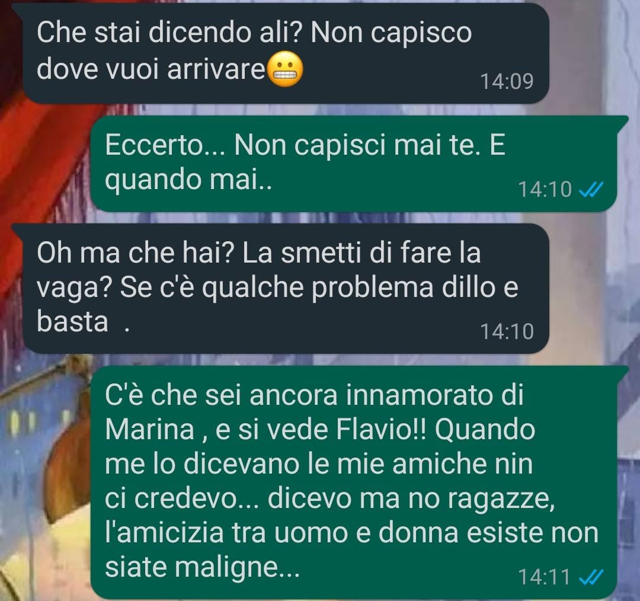640x601 pixels.
Task: Select the 'Che stai dicendo ali?' message
Action: pyautogui.click(x=286, y=53)
